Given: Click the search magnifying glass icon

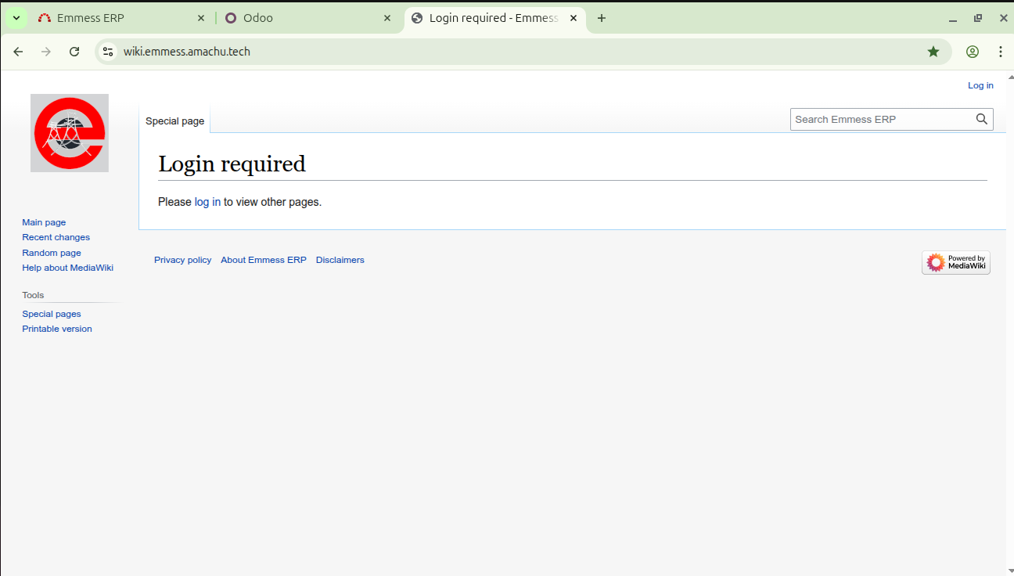Looking at the screenshot, I should pyautogui.click(x=981, y=119).
